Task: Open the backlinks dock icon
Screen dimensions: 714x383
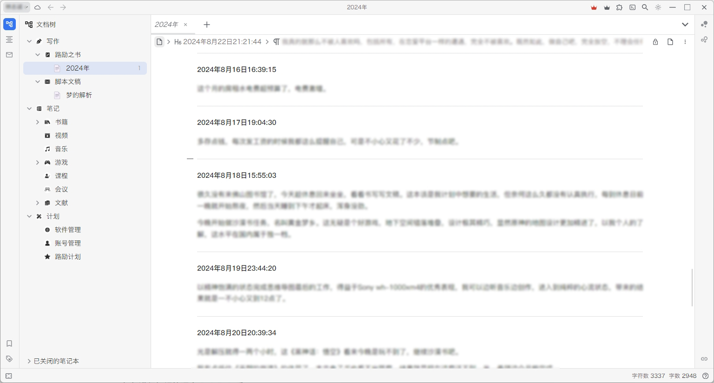Action: click(x=704, y=359)
